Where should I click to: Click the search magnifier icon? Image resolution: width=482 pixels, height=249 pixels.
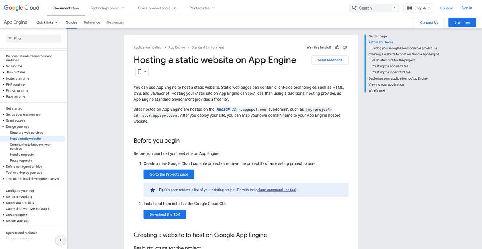pyautogui.click(x=354, y=8)
